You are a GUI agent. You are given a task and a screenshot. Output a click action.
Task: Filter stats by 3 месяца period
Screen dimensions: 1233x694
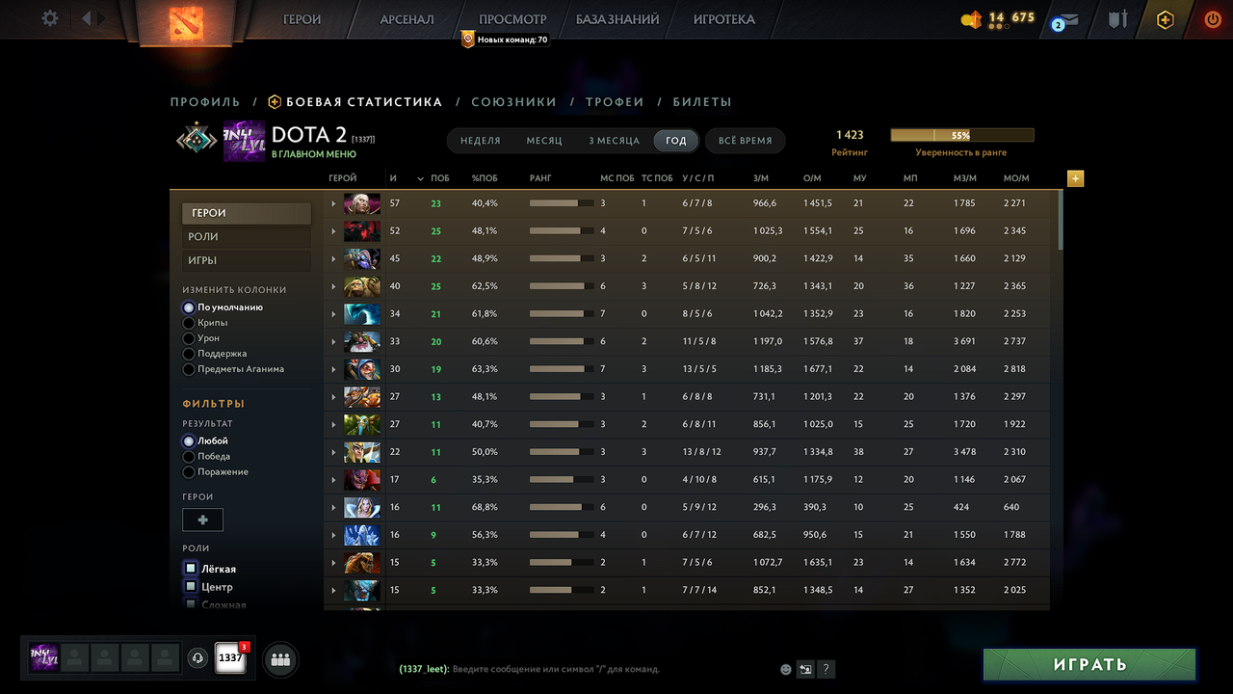click(614, 141)
